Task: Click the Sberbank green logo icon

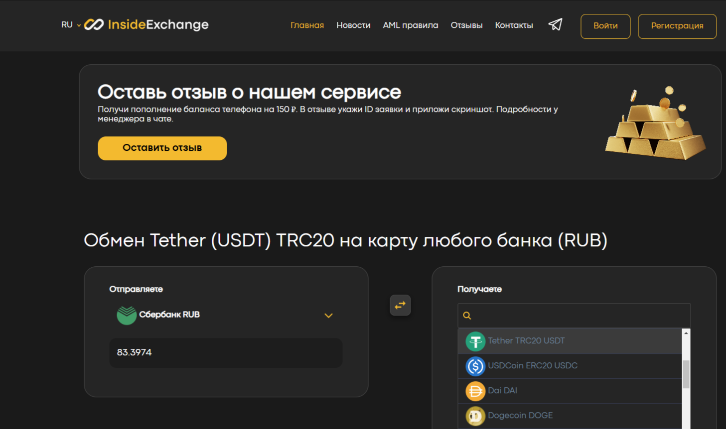Action: click(x=127, y=315)
